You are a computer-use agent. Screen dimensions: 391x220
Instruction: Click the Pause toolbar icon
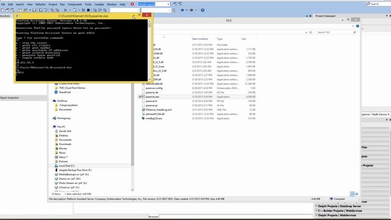coord(83,10)
